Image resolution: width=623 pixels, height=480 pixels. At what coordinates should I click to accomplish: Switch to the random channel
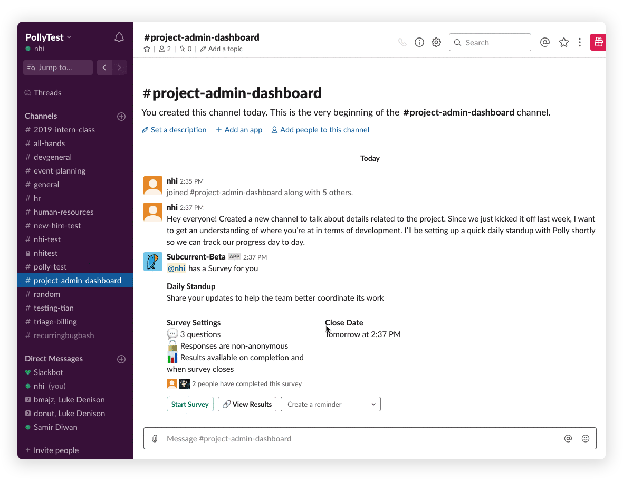47,294
